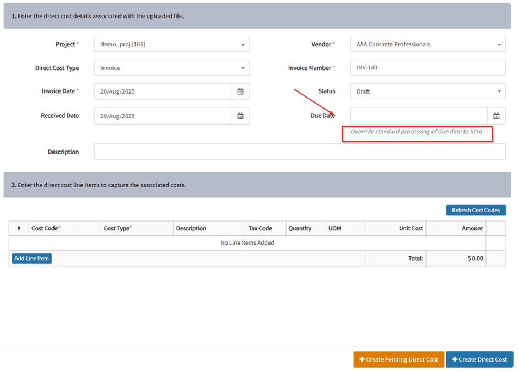
Task: Select the Unit Cost column header
Action: click(x=411, y=228)
